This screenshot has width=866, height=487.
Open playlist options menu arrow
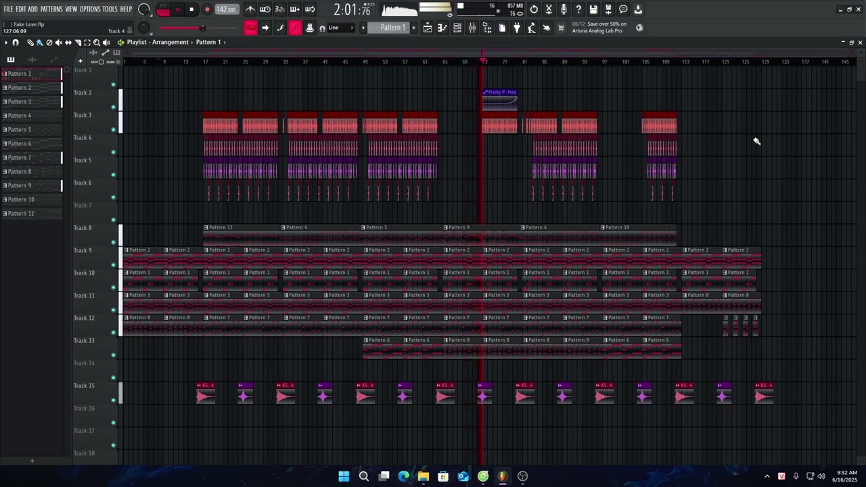[6, 43]
